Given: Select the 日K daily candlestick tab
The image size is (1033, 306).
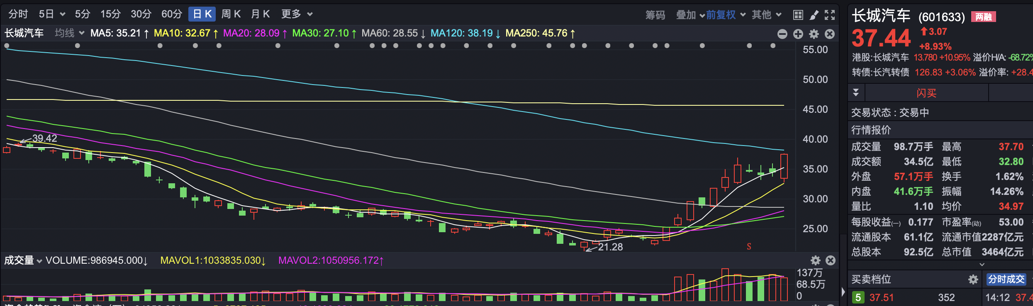Looking at the screenshot, I should [x=202, y=14].
